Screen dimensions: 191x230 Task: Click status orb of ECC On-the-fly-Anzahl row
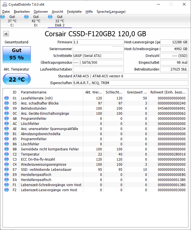coord(7,159)
